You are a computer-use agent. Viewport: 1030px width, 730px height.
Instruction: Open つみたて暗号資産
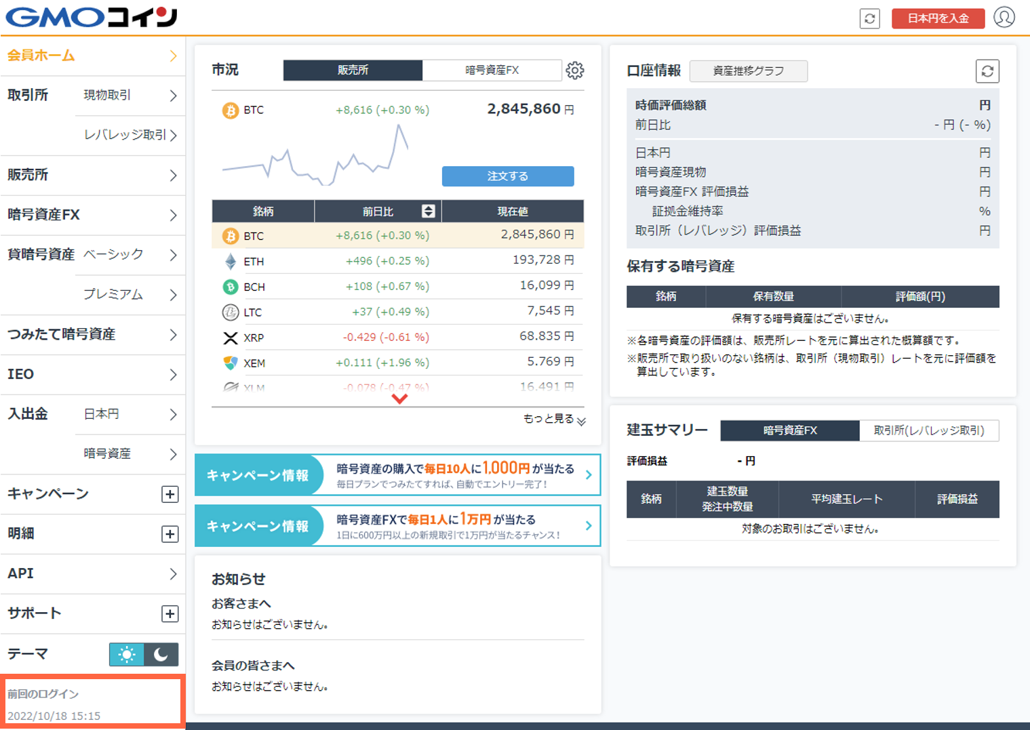tap(92, 334)
